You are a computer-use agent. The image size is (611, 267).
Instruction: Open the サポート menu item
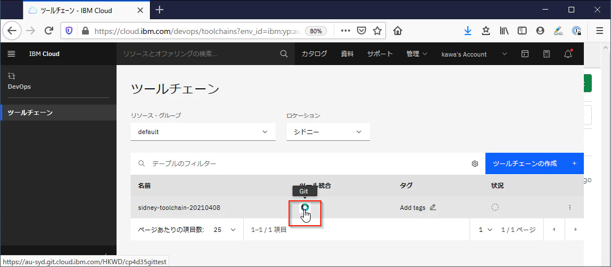click(380, 54)
